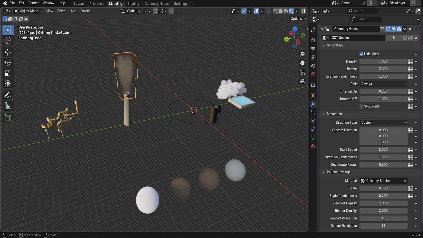Open the World properties tab
Screen dimensions: 423x238
tap(313, 74)
